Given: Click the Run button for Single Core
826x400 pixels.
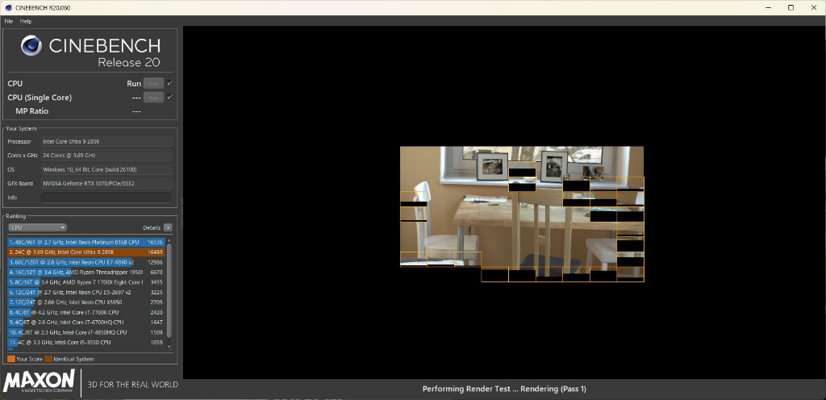Looking at the screenshot, I should [153, 98].
